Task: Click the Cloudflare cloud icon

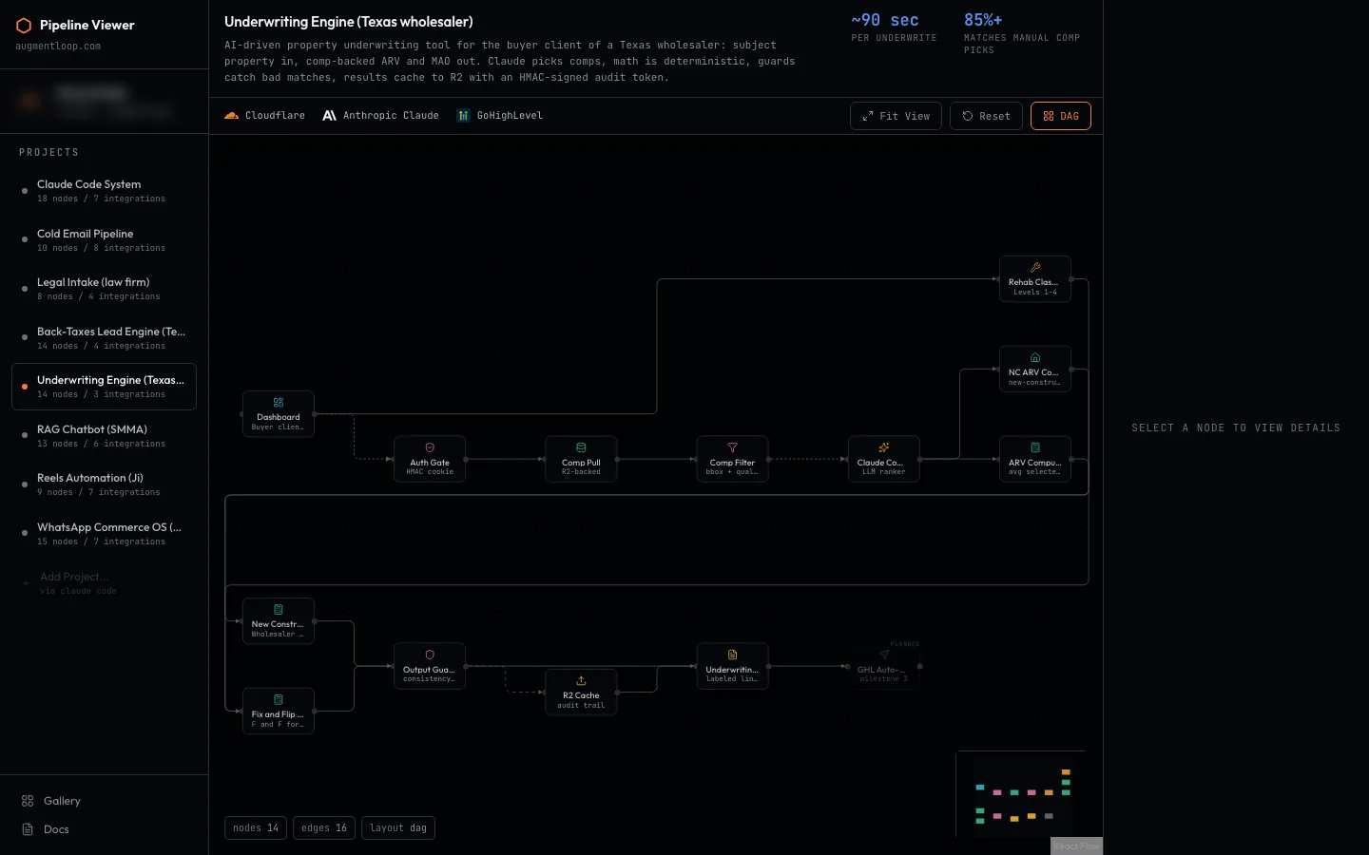Action: [x=231, y=116]
